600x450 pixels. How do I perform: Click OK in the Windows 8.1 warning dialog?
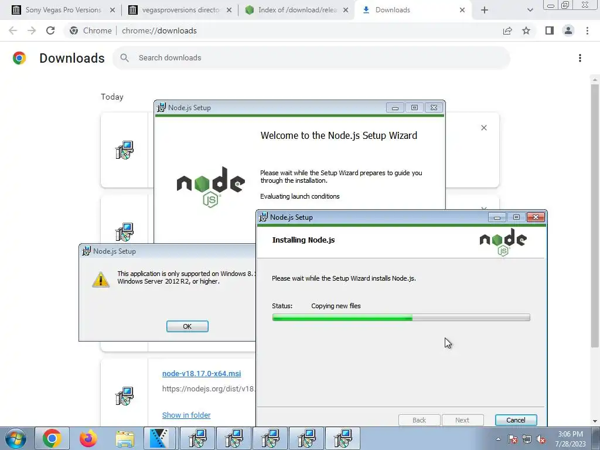click(x=187, y=326)
